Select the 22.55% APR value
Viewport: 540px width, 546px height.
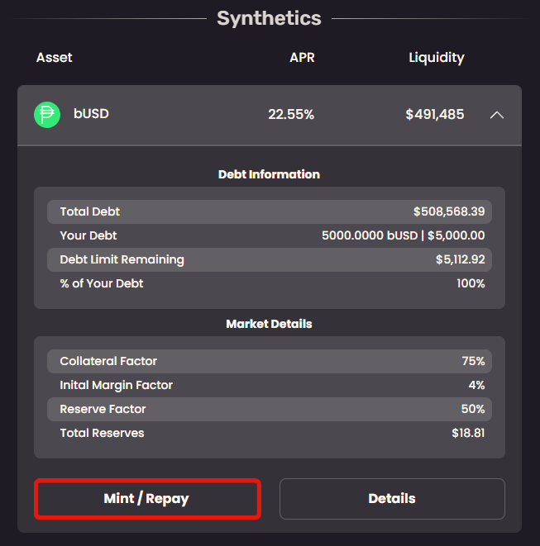coord(291,115)
